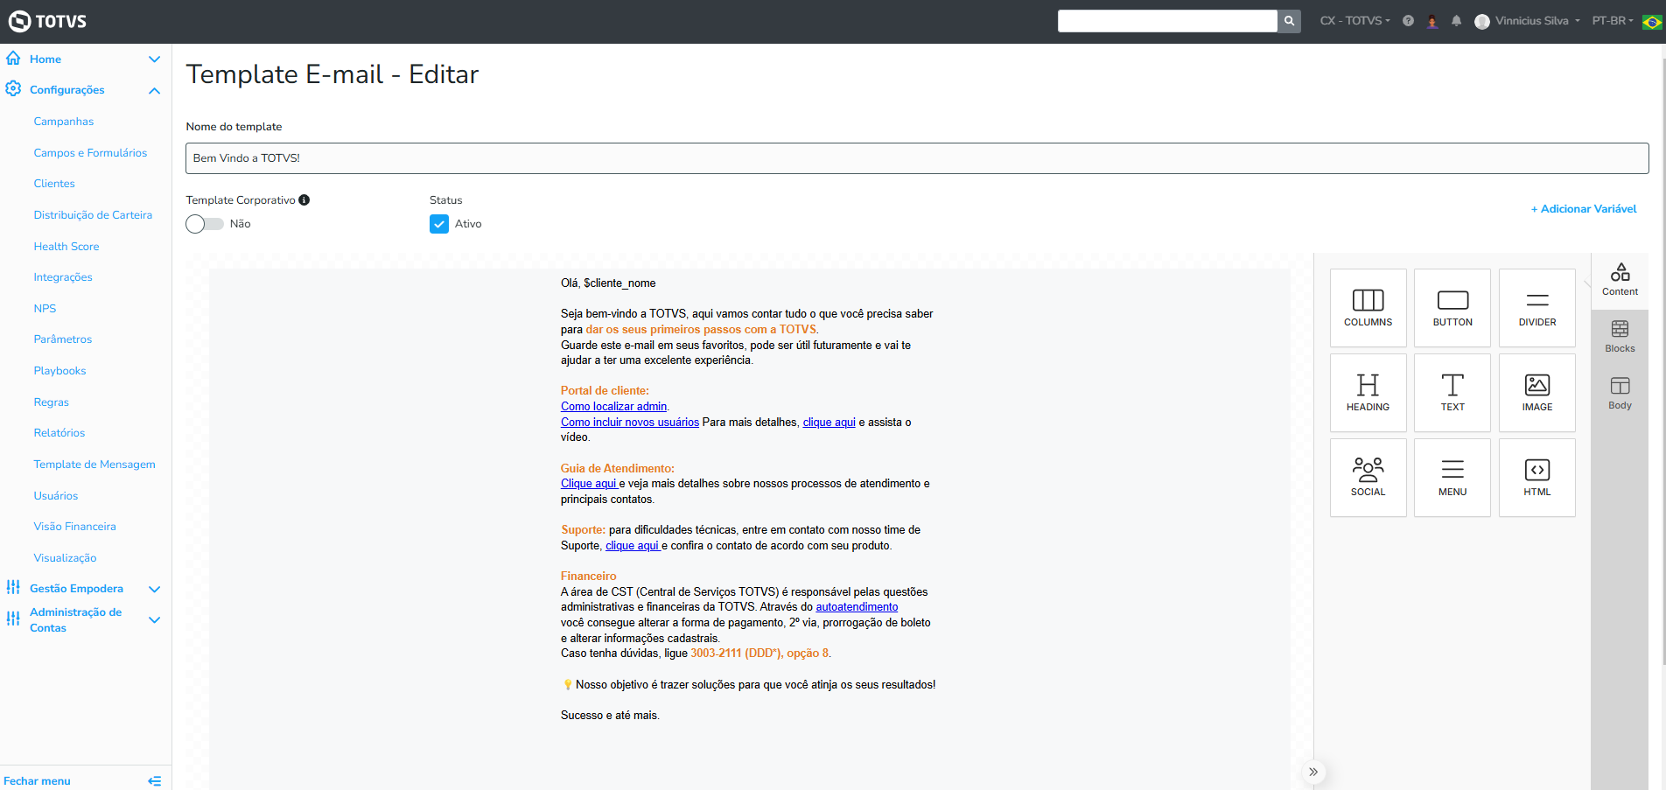Open Integrações in the sidebar

click(x=63, y=277)
